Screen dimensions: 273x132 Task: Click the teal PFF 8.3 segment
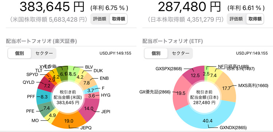[43, 97]
